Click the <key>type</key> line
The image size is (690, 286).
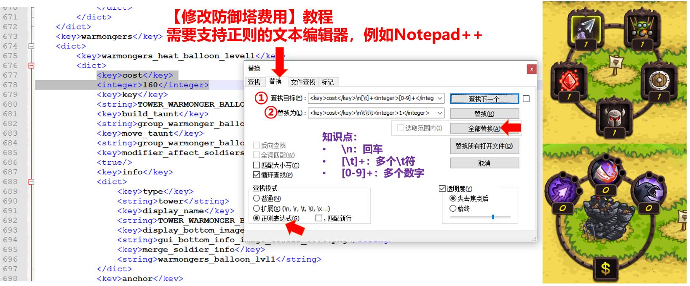click(x=155, y=192)
